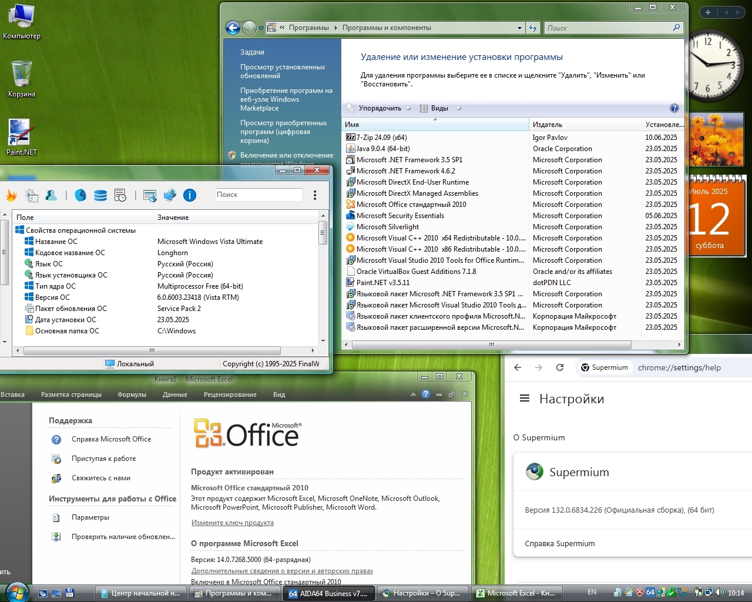The width and height of the screenshot is (752, 602).
Task: Focus the Поиск box in Programs window
Action: tap(607, 28)
